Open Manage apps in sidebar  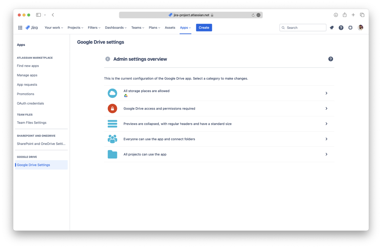pos(27,75)
